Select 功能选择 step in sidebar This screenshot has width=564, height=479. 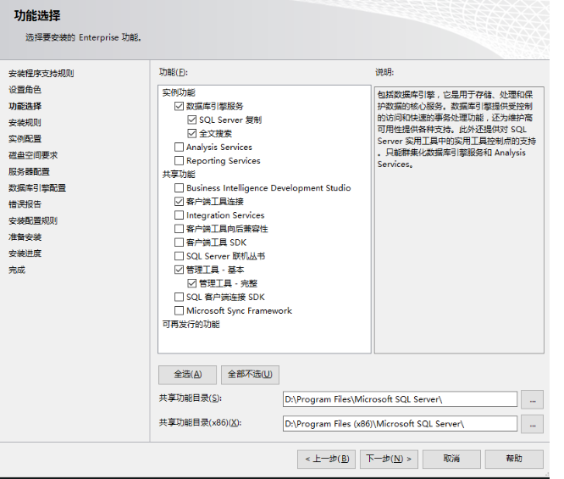pyautogui.click(x=25, y=106)
